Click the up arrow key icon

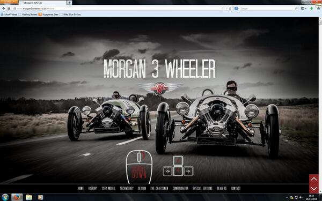[x=178, y=160]
